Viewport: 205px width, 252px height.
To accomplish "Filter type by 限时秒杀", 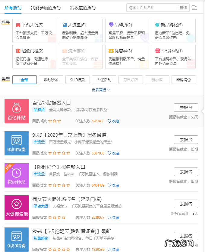I will coord(51,80).
